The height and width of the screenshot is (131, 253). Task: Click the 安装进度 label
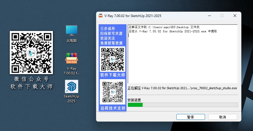134,100
